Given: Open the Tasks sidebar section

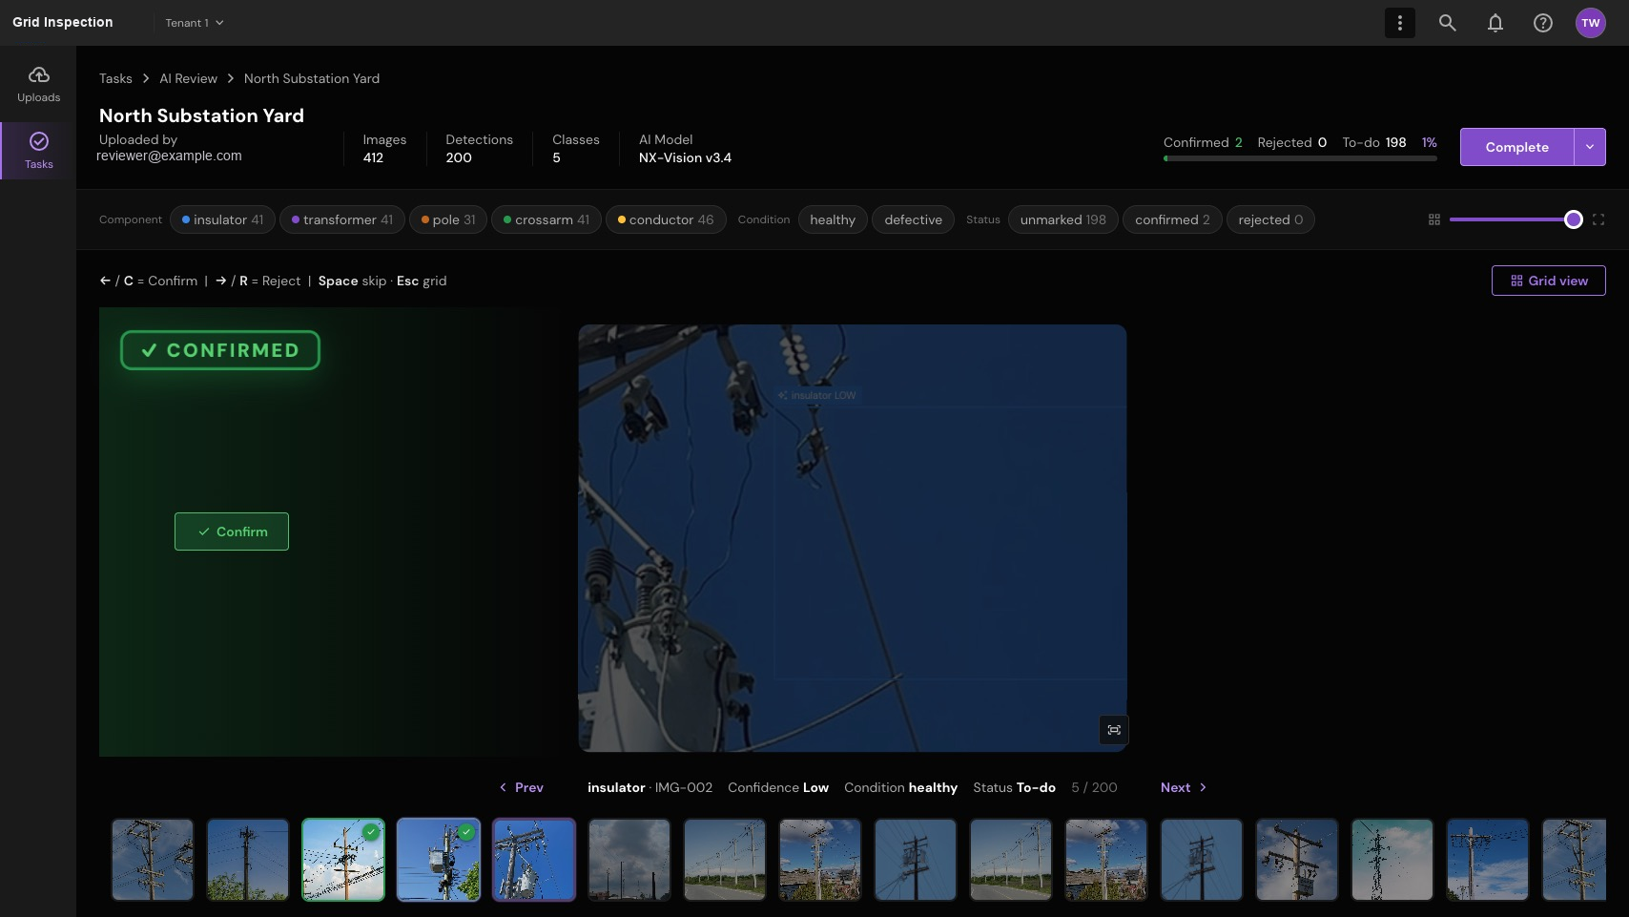Looking at the screenshot, I should pos(38,151).
